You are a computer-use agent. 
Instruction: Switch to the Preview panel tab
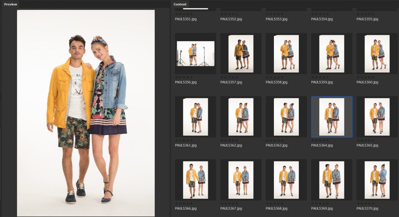10,4
